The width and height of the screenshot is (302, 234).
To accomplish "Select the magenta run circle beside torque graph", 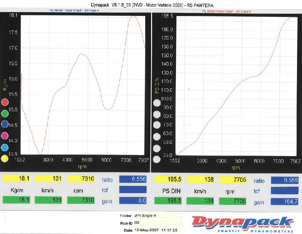I will pyautogui.click(x=5, y=136).
